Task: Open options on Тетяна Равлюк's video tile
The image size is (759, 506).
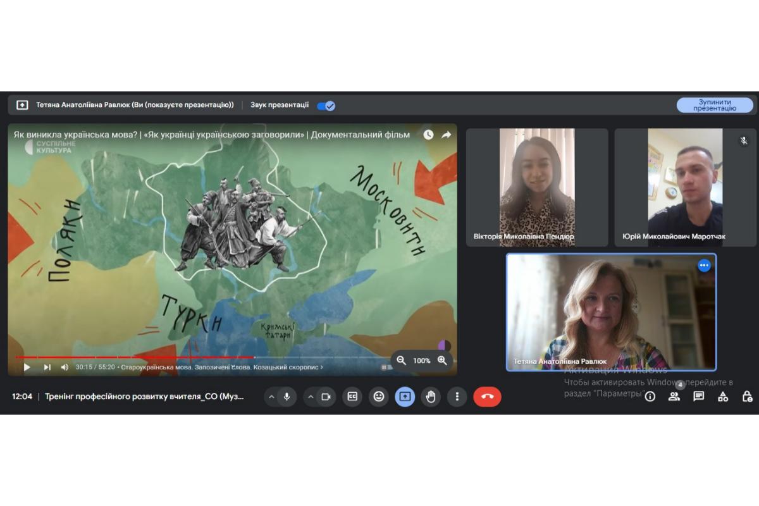Action: [704, 266]
